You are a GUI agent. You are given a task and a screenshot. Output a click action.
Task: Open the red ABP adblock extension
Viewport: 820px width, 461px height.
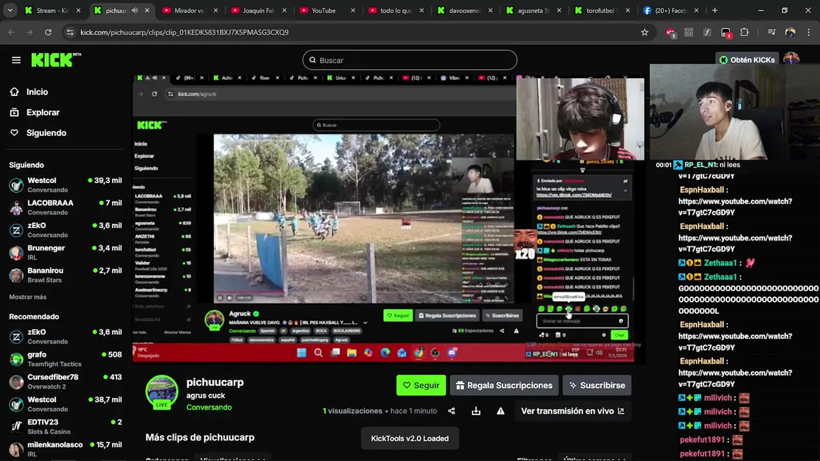670,32
